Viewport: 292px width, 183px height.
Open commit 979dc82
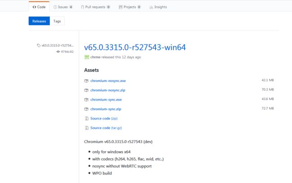pyautogui.click(x=67, y=51)
